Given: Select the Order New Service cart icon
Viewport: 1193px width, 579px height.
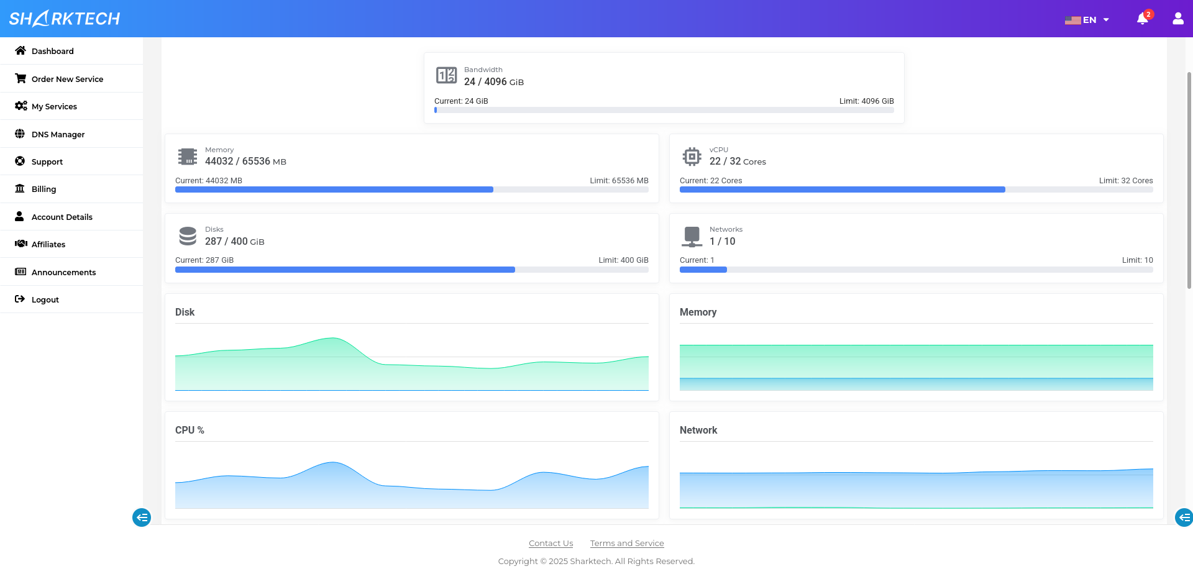Looking at the screenshot, I should (21, 78).
